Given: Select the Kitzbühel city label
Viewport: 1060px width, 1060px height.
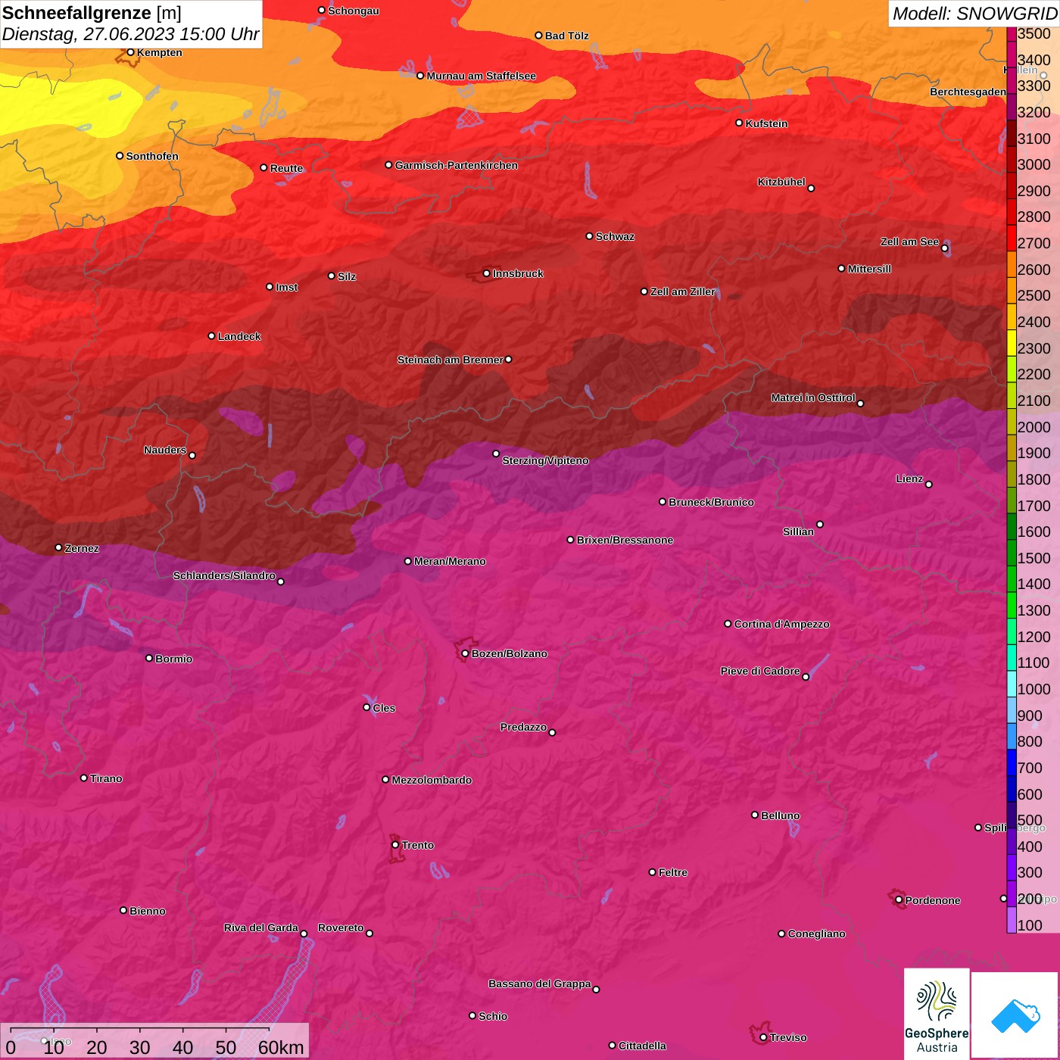Looking at the screenshot, I should (781, 182).
